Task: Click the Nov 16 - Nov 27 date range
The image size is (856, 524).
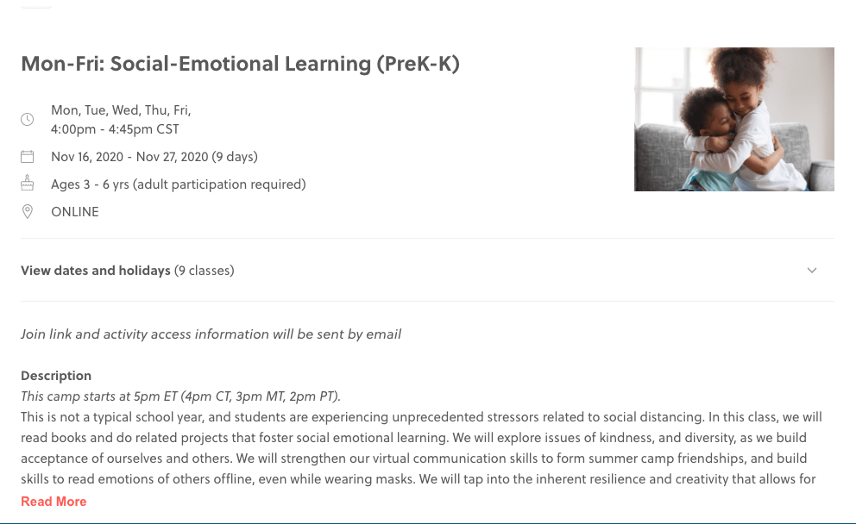Action: 129,157
